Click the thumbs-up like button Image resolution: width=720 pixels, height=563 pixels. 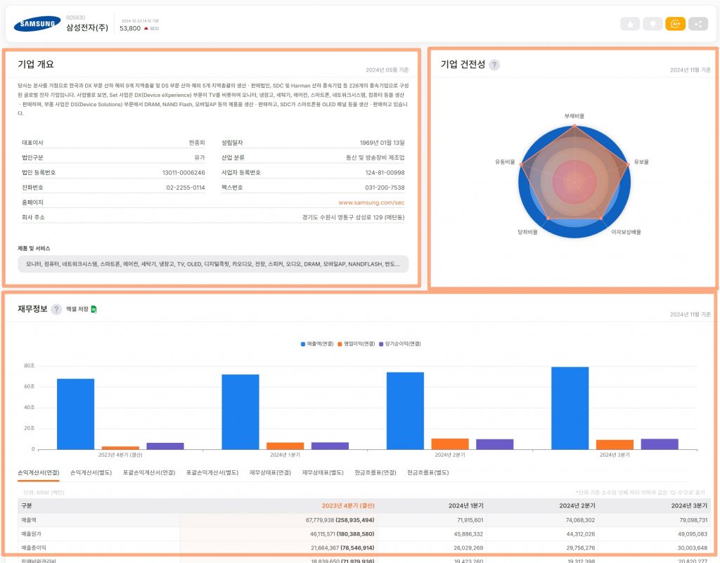point(630,24)
